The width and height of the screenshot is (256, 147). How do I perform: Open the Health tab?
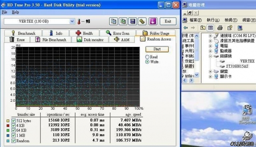pos(84,33)
